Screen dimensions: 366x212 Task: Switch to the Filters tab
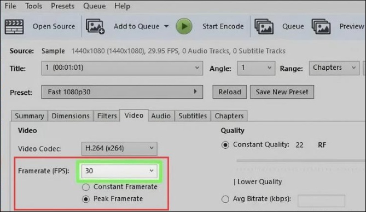pyautogui.click(x=107, y=116)
